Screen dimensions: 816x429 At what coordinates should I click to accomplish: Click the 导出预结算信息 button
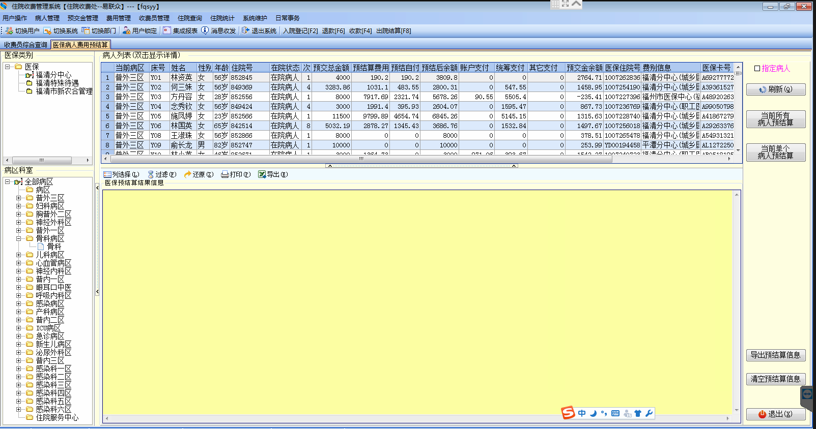(776, 355)
